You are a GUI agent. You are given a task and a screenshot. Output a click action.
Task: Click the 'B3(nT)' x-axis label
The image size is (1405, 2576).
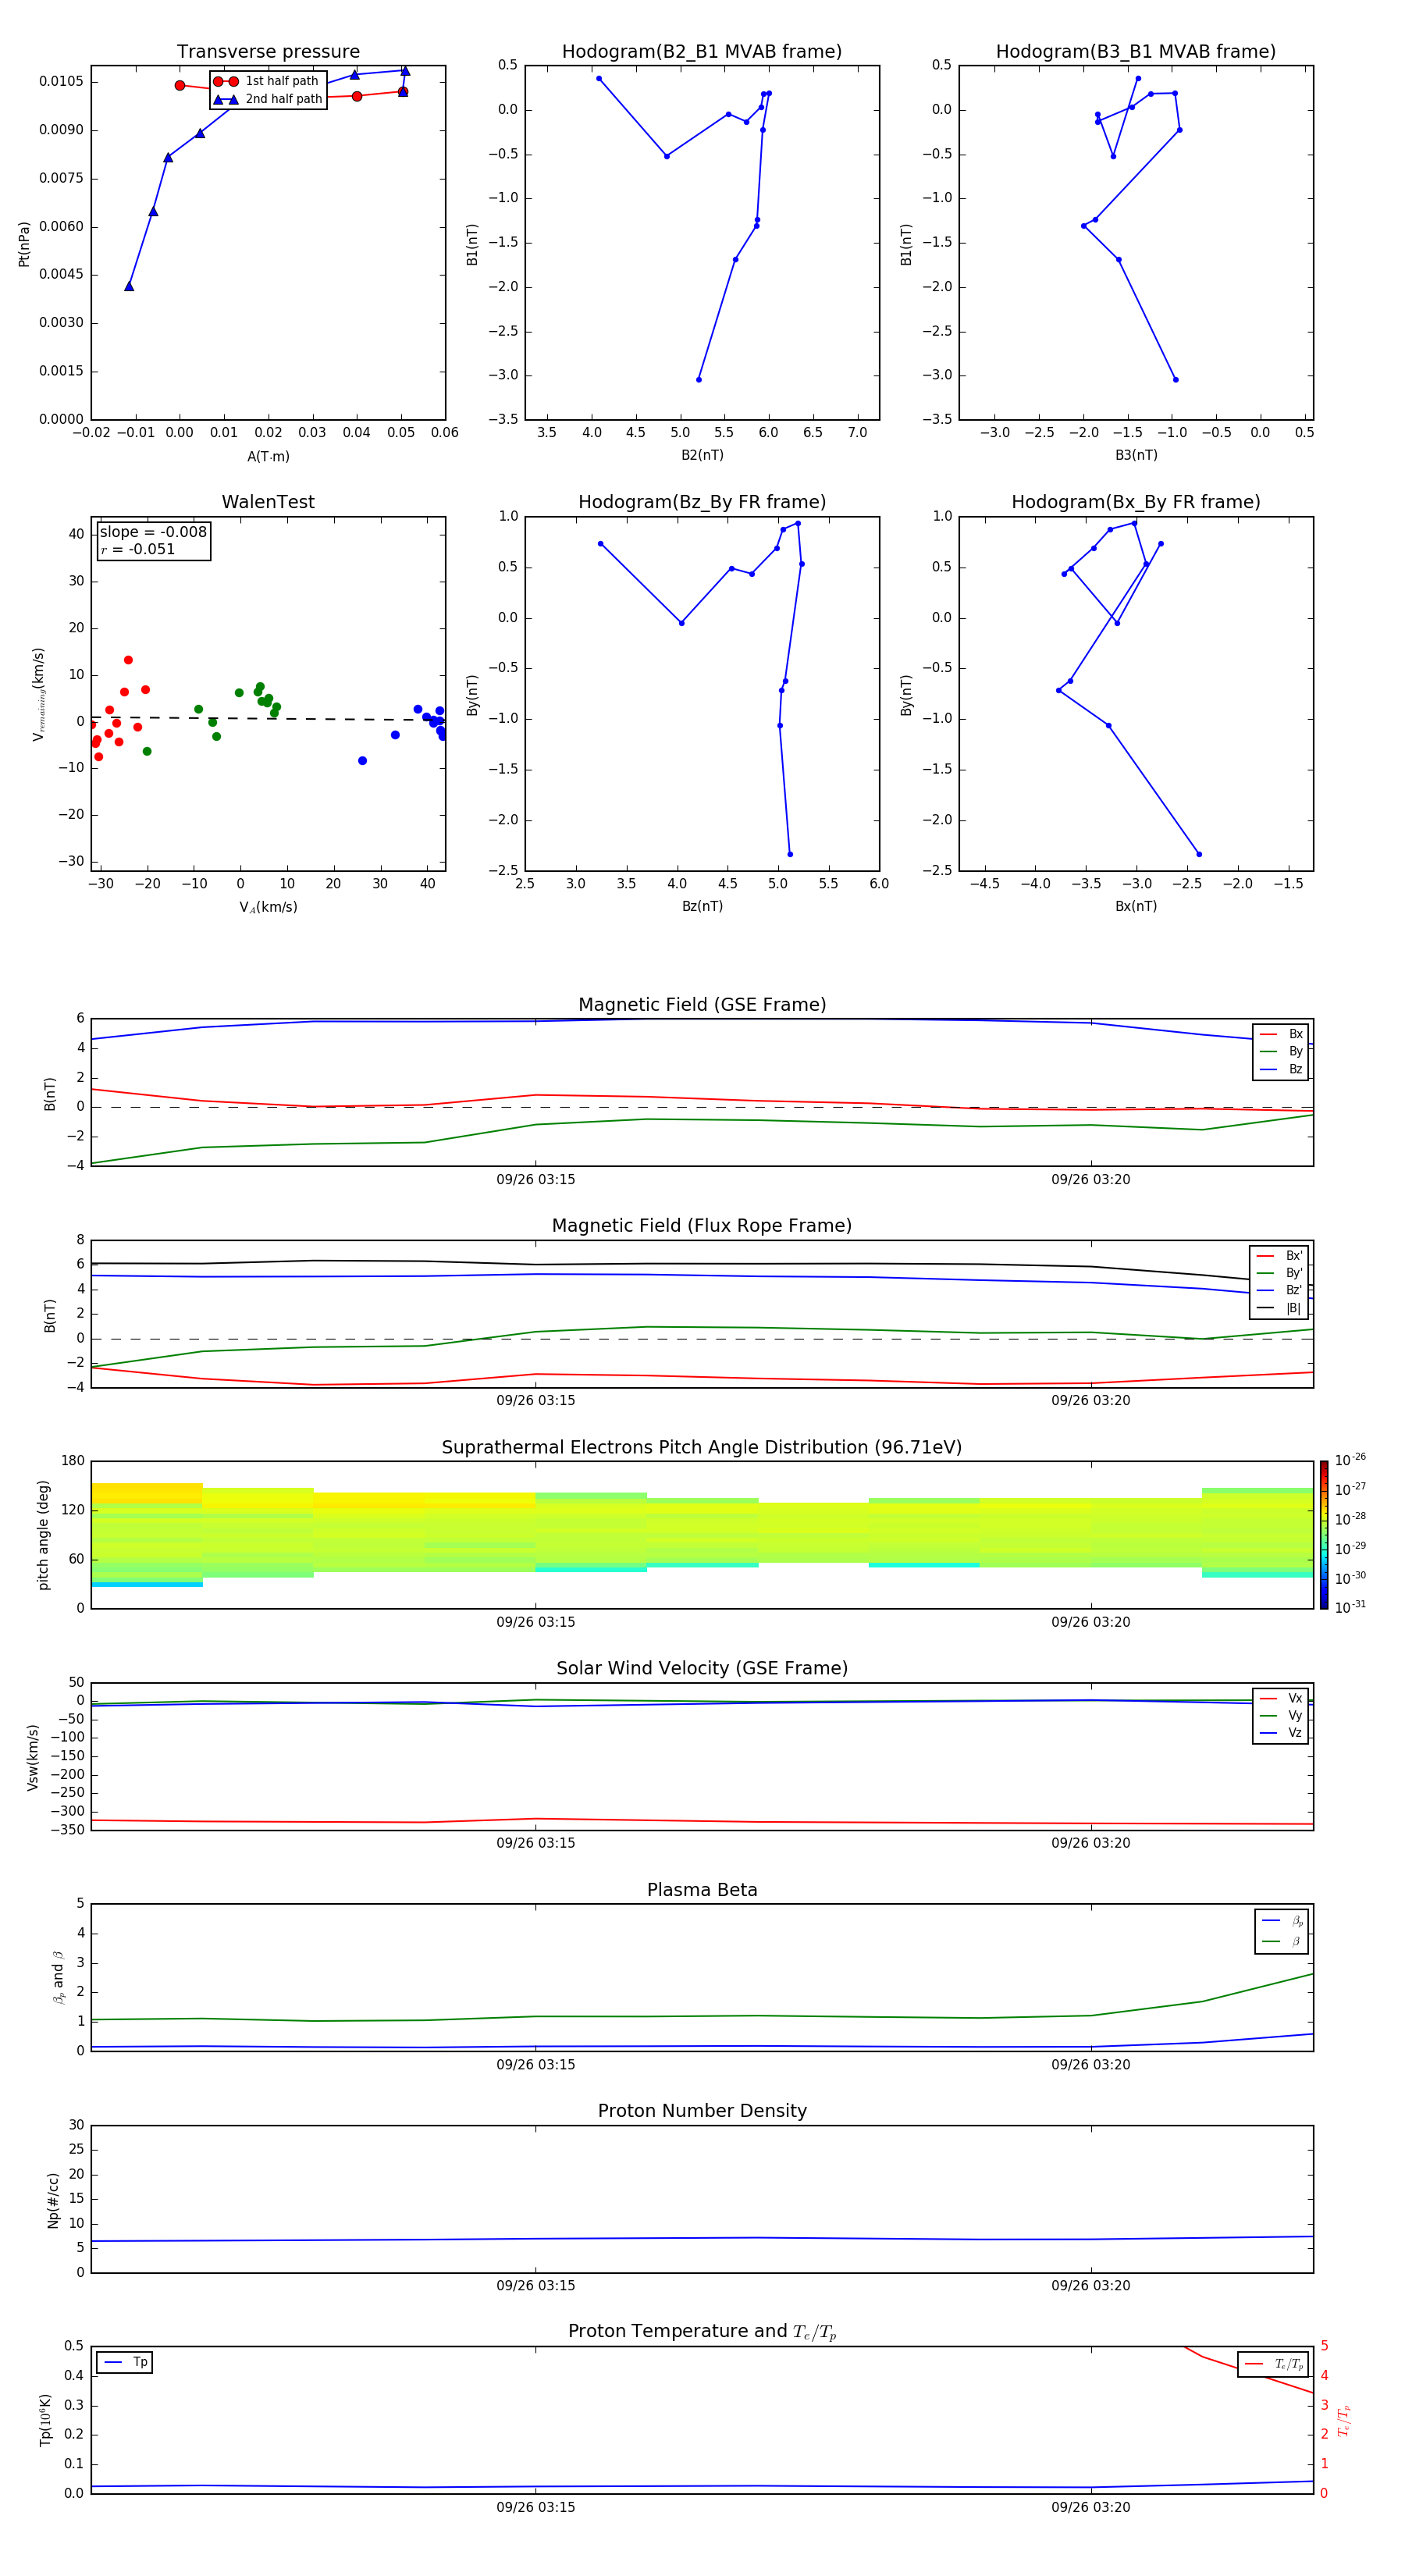1136,455
